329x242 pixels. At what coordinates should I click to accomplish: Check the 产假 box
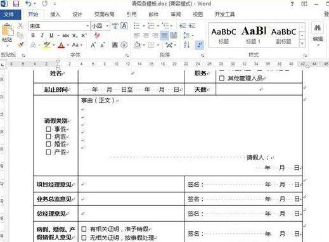[x=48, y=152]
